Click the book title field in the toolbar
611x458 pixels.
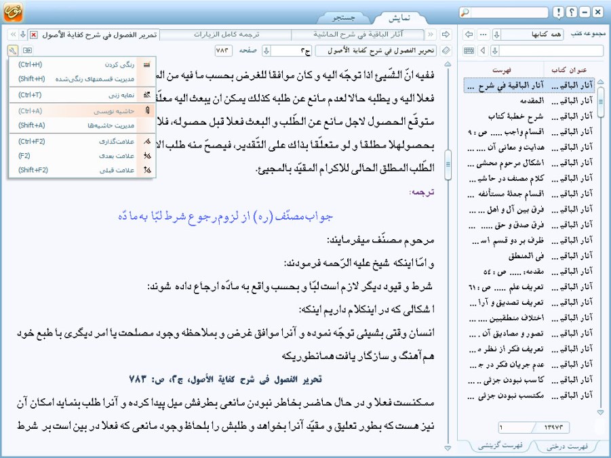[376, 51]
